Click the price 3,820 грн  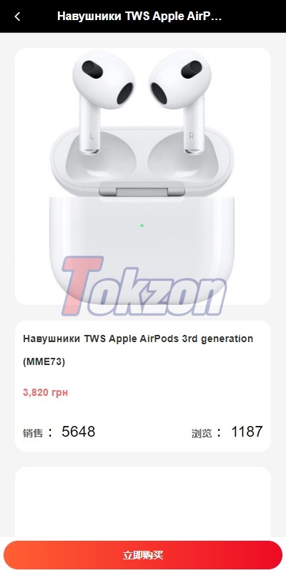46,392
